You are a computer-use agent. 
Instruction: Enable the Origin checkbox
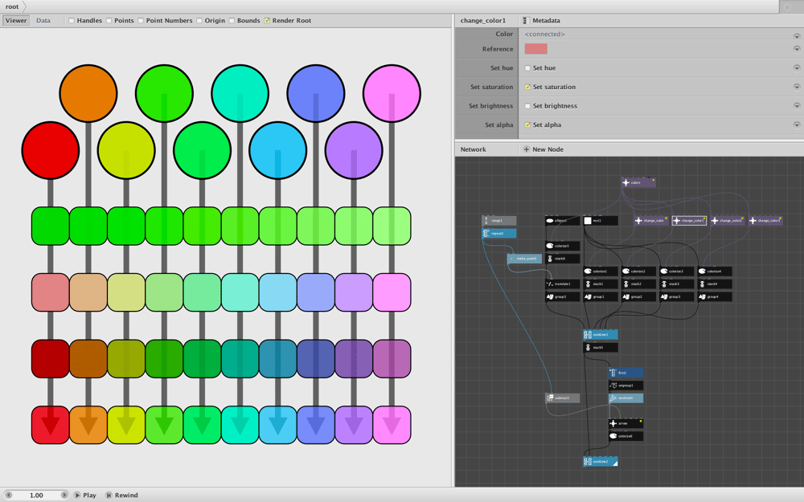coord(199,21)
